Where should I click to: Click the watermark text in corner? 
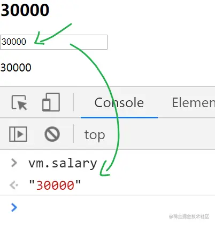(189, 216)
